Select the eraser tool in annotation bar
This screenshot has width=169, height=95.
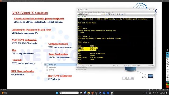coord(167,64)
